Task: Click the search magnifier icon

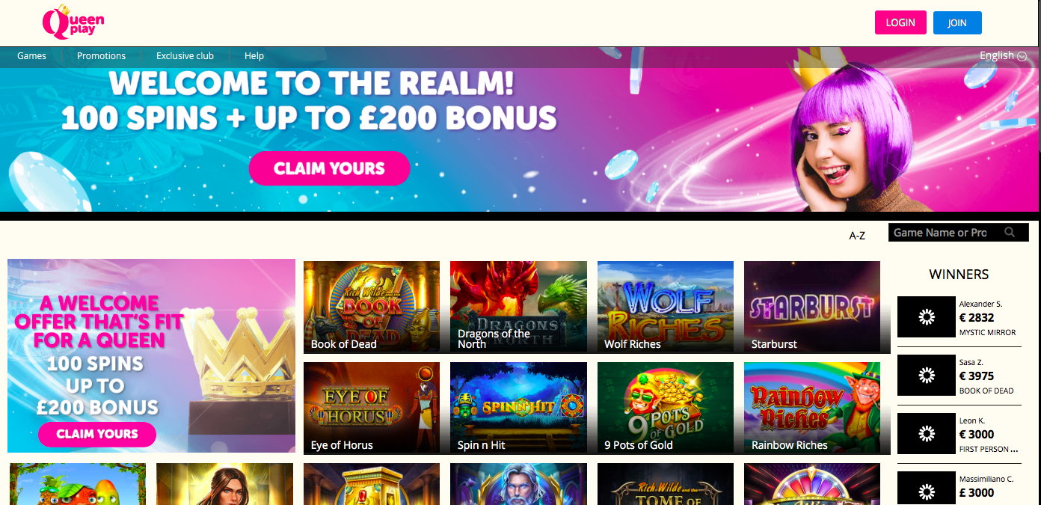Action: tap(1010, 233)
